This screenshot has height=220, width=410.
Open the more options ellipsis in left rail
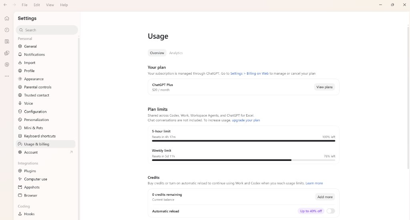(x=7, y=76)
